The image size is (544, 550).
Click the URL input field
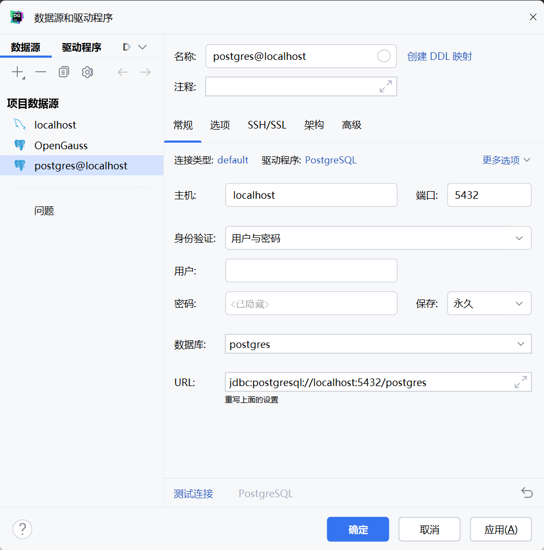point(378,382)
